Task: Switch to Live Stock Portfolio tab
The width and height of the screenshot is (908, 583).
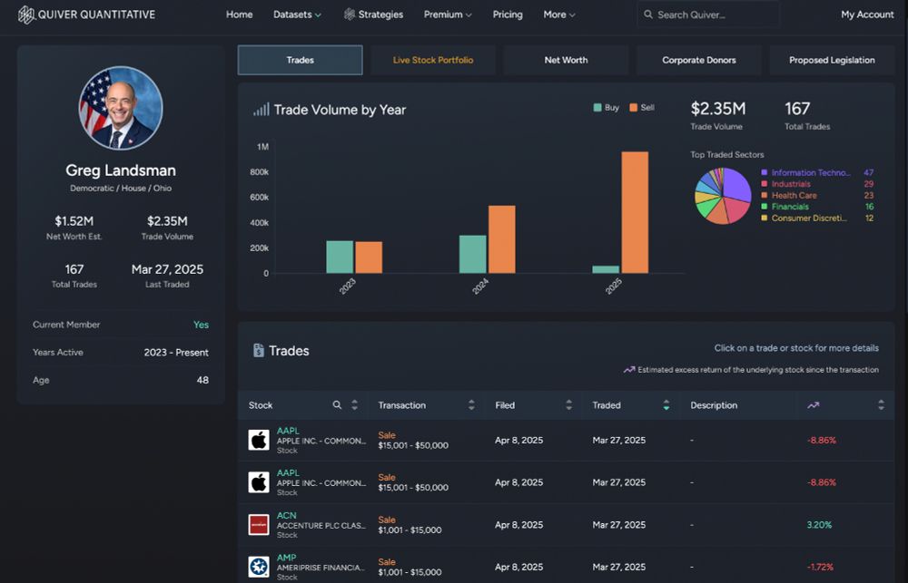Action: pos(433,60)
